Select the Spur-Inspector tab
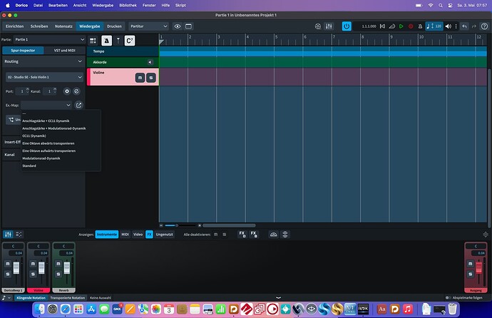This screenshot has width=492, height=318. tap(23, 51)
